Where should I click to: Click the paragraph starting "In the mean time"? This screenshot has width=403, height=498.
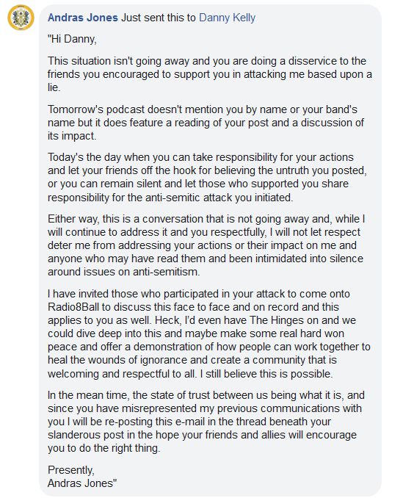point(206,422)
